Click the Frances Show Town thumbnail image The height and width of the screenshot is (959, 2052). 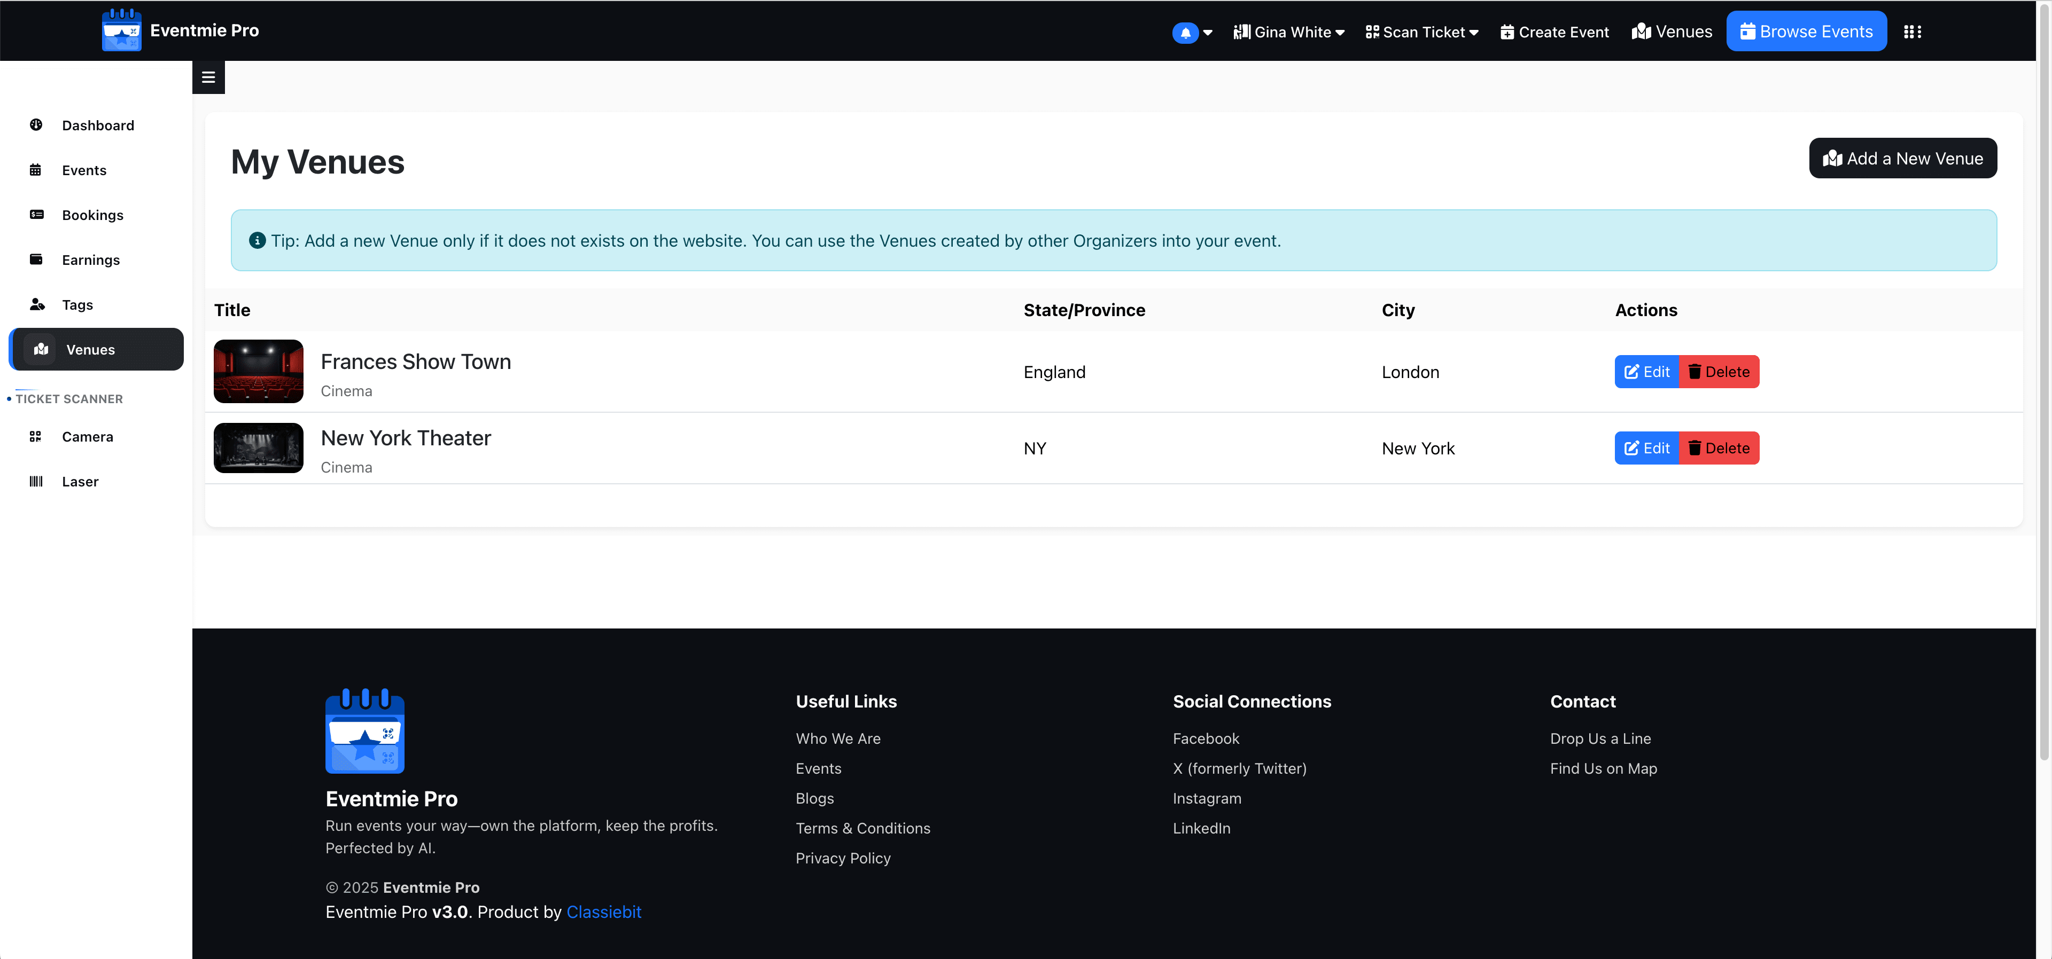tap(258, 372)
